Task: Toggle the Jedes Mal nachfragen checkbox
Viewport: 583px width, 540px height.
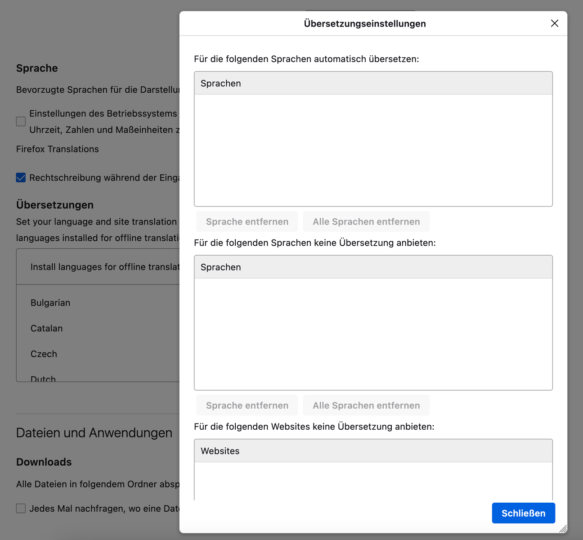Action: [21, 508]
